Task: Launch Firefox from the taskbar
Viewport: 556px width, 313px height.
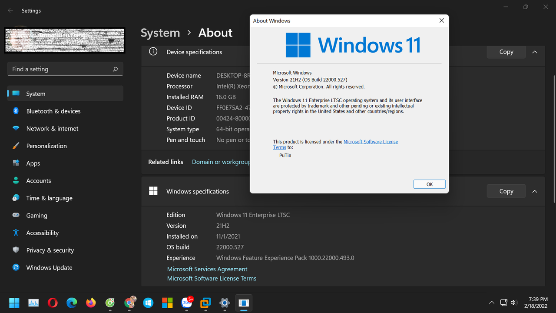Action: [x=91, y=303]
